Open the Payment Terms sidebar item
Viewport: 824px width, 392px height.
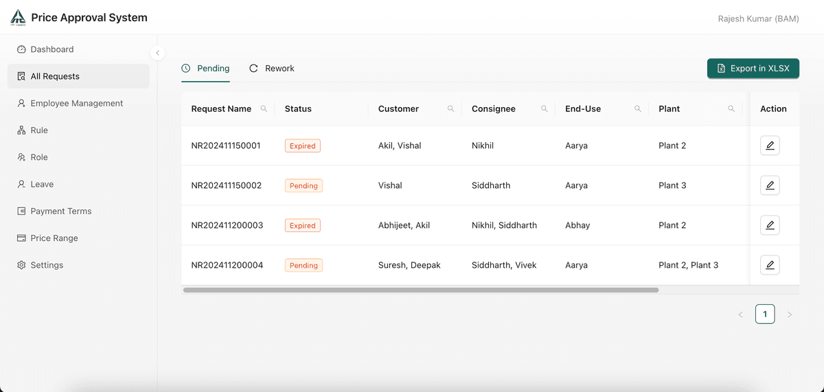pyautogui.click(x=78, y=211)
